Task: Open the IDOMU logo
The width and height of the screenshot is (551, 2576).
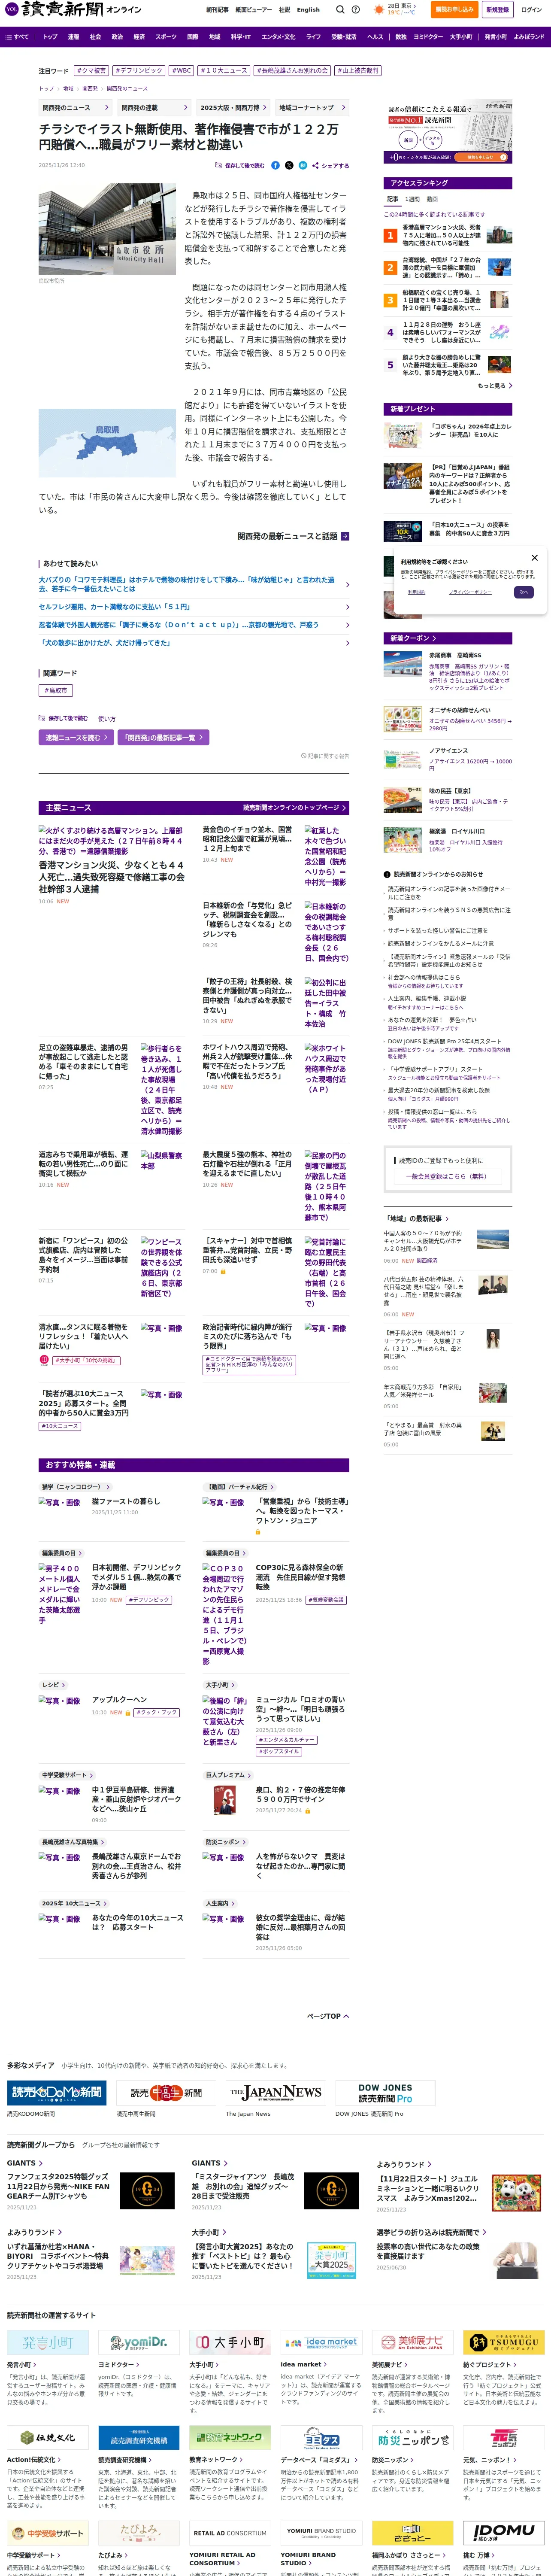Action: [x=503, y=2532]
